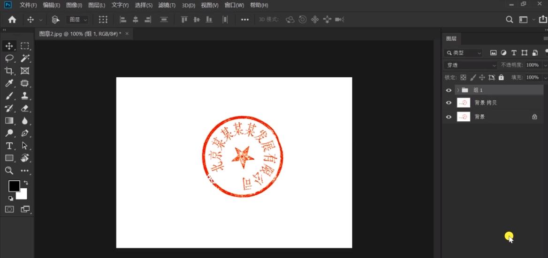
Task: Select the Frame tool
Action: coord(24,71)
